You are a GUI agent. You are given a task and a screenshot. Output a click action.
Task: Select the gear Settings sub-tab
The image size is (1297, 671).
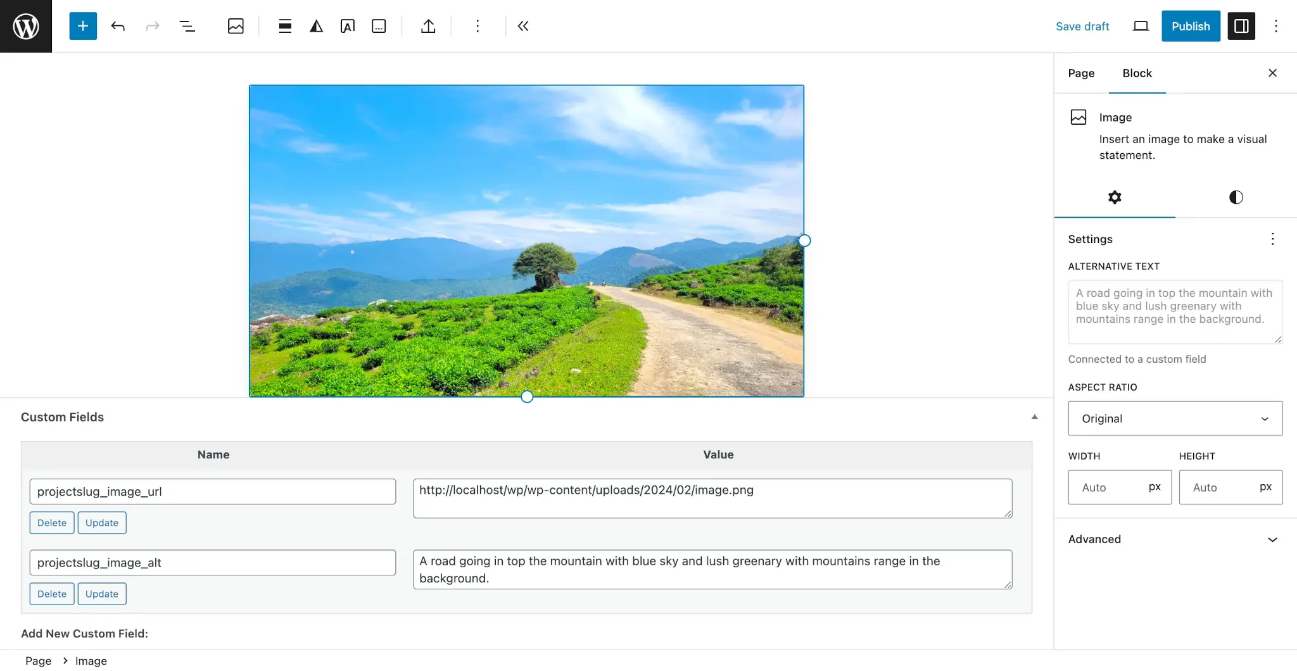pos(1115,198)
